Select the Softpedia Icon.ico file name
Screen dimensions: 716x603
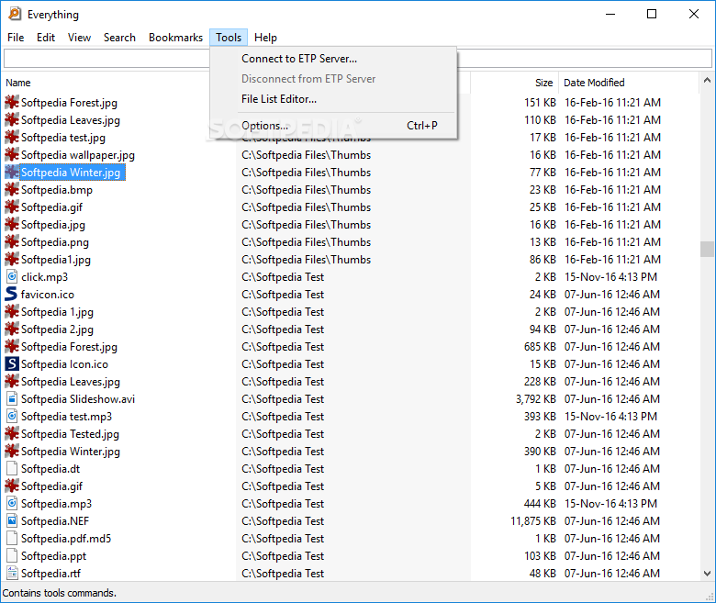pyautogui.click(x=64, y=363)
